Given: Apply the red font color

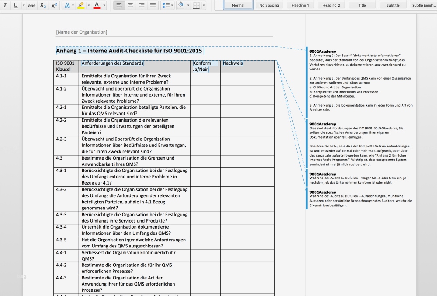Looking at the screenshot, I should [97, 6].
